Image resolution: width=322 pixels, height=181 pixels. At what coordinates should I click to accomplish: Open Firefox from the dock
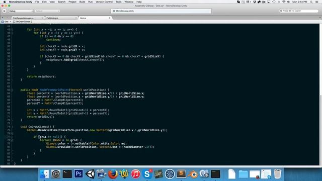[x=113, y=174]
